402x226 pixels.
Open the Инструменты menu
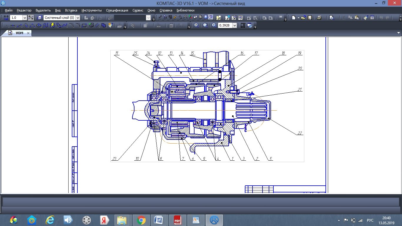(92, 10)
